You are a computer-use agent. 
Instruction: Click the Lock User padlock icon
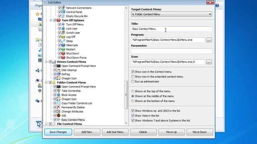pyautogui.click(x=63, y=28)
